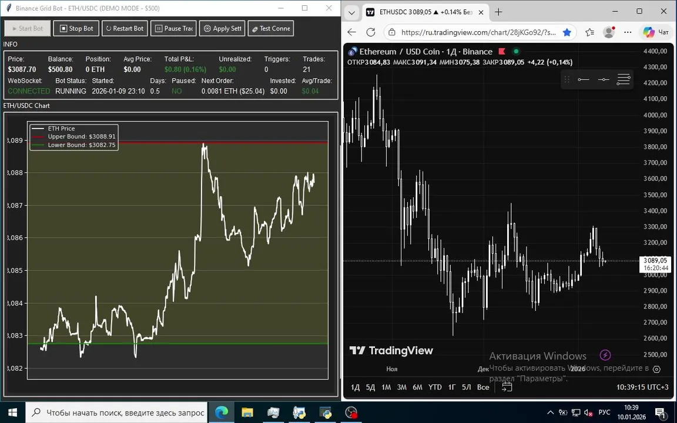
Task: Select the left-ended line tool icon
Action: (x=584, y=79)
